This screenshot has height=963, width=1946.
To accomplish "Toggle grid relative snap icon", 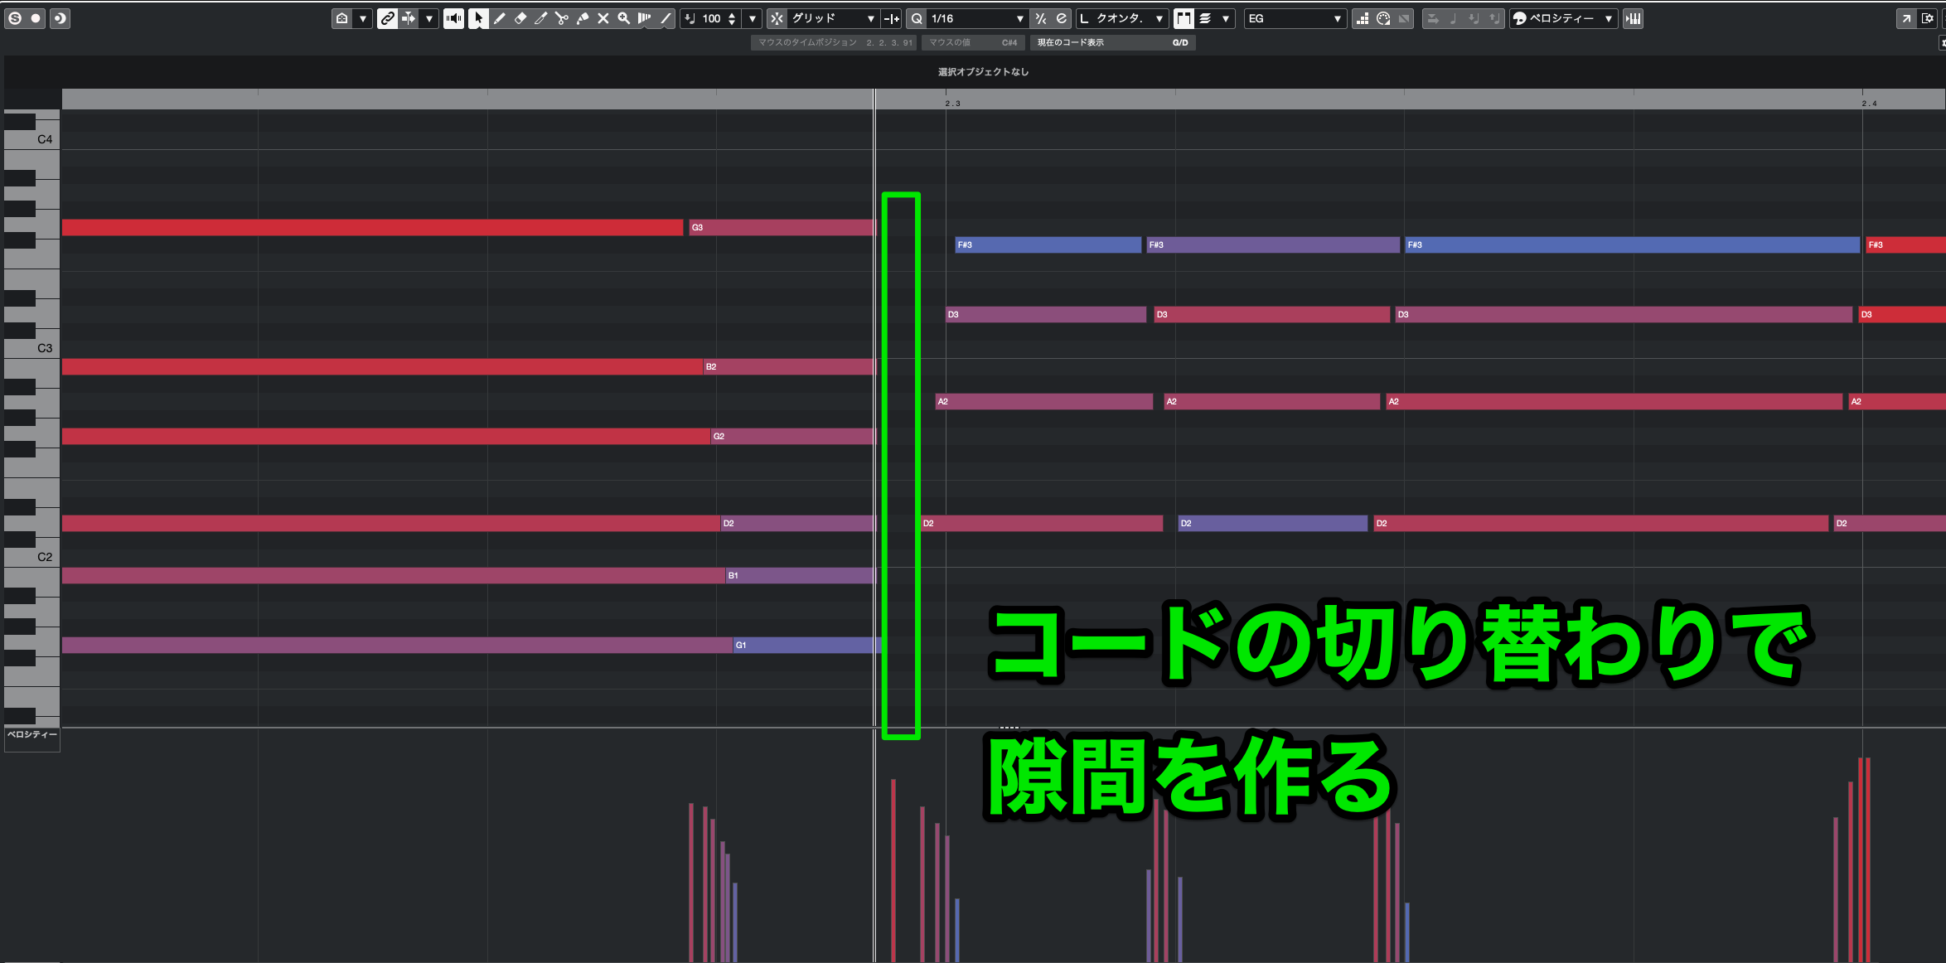I will 891,18.
